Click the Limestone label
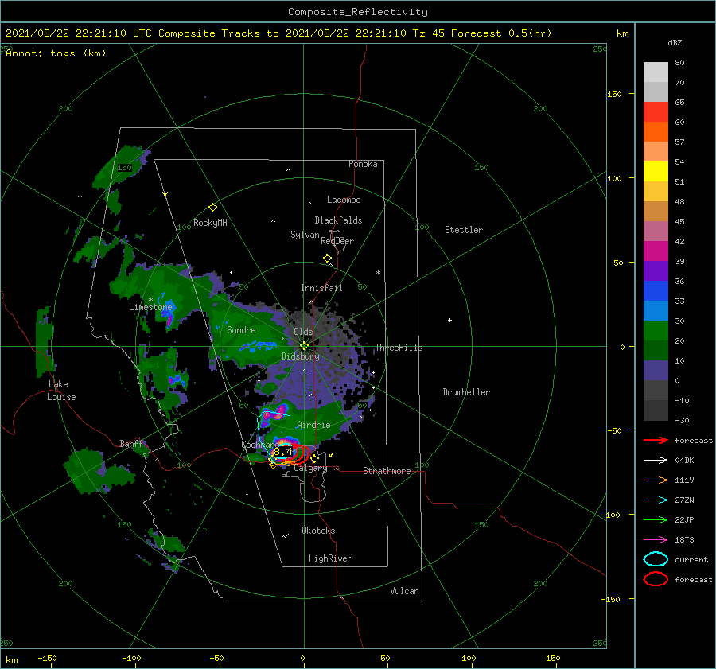This screenshot has height=669, width=716. [150, 307]
